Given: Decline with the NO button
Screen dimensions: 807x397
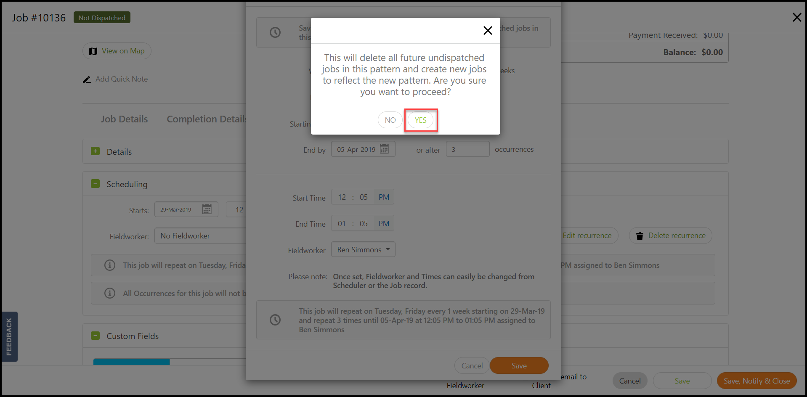Looking at the screenshot, I should (390, 120).
